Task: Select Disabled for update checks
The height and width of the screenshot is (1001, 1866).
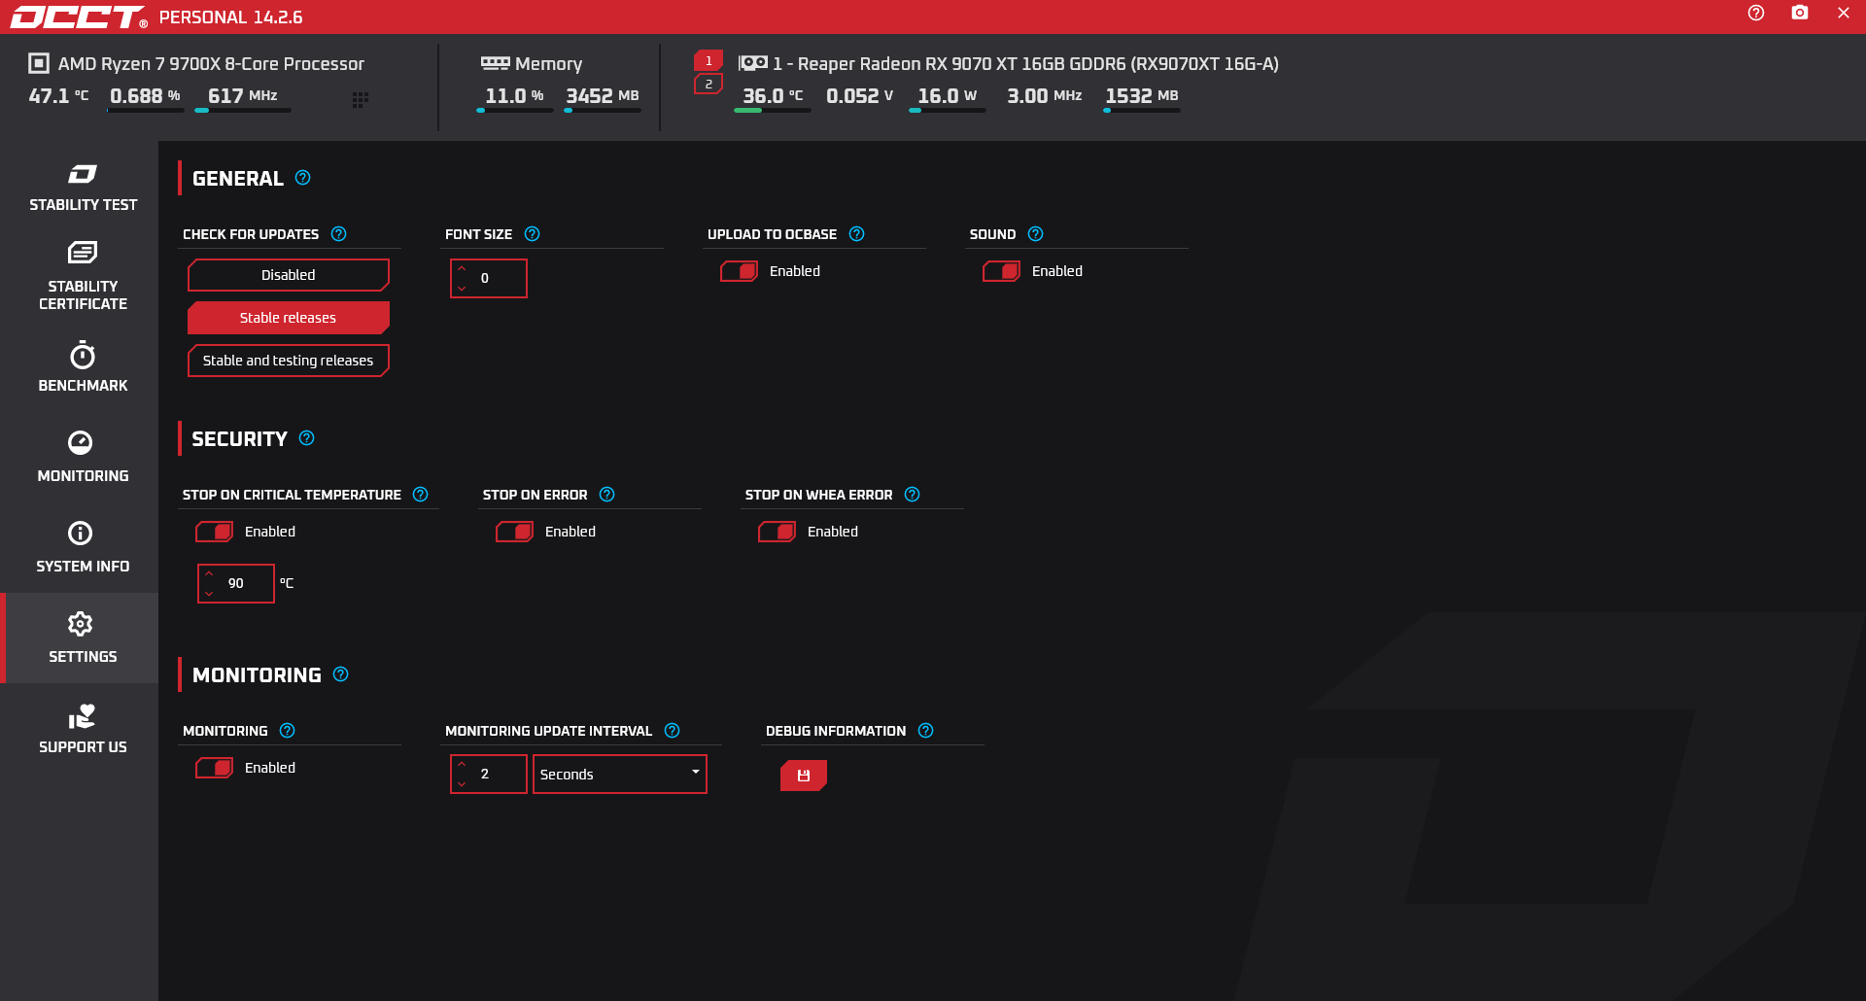Action: point(289,275)
